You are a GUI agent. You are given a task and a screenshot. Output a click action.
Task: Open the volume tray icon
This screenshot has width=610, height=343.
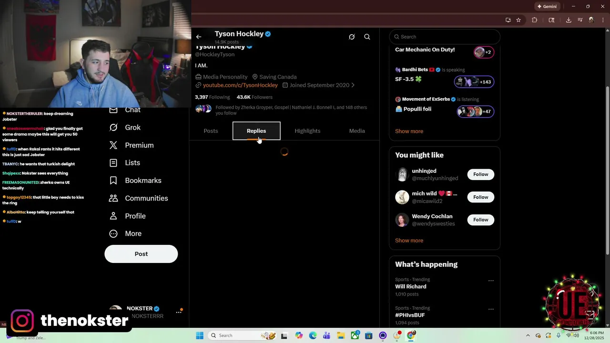[x=577, y=335]
